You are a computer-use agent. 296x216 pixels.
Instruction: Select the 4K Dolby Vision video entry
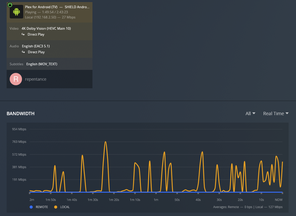pos(46,28)
